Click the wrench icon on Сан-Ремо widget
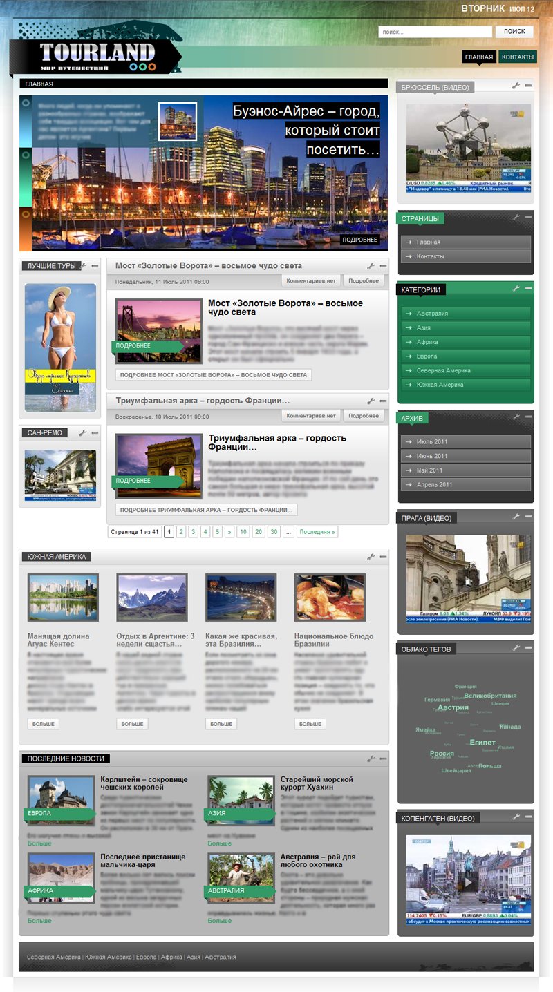The height and width of the screenshot is (992, 553). [x=83, y=432]
